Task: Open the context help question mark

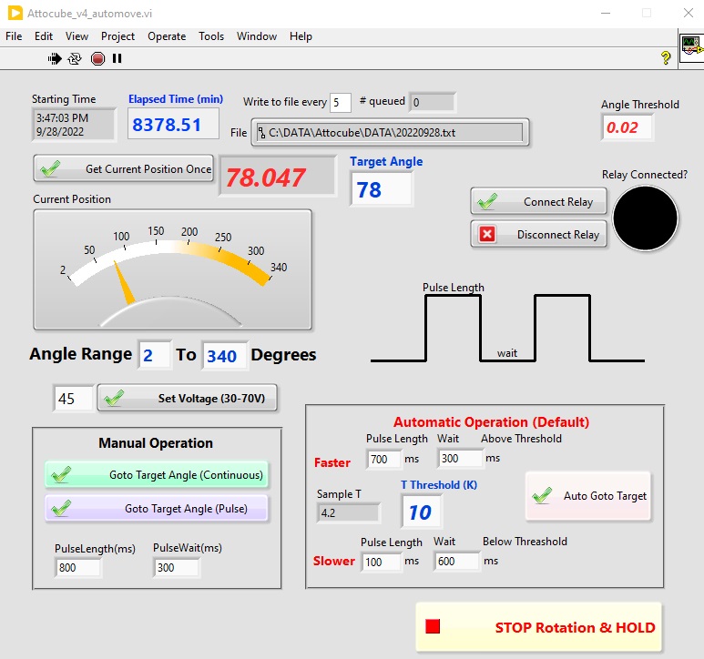Action: tap(666, 58)
